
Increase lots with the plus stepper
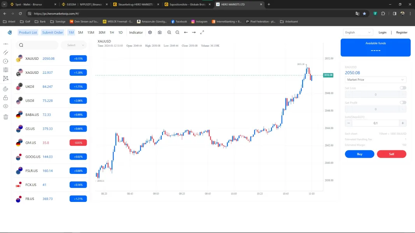point(403,123)
